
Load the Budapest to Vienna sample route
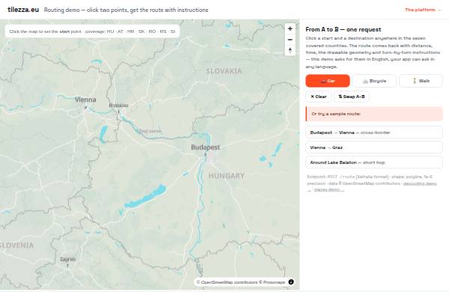(374, 133)
